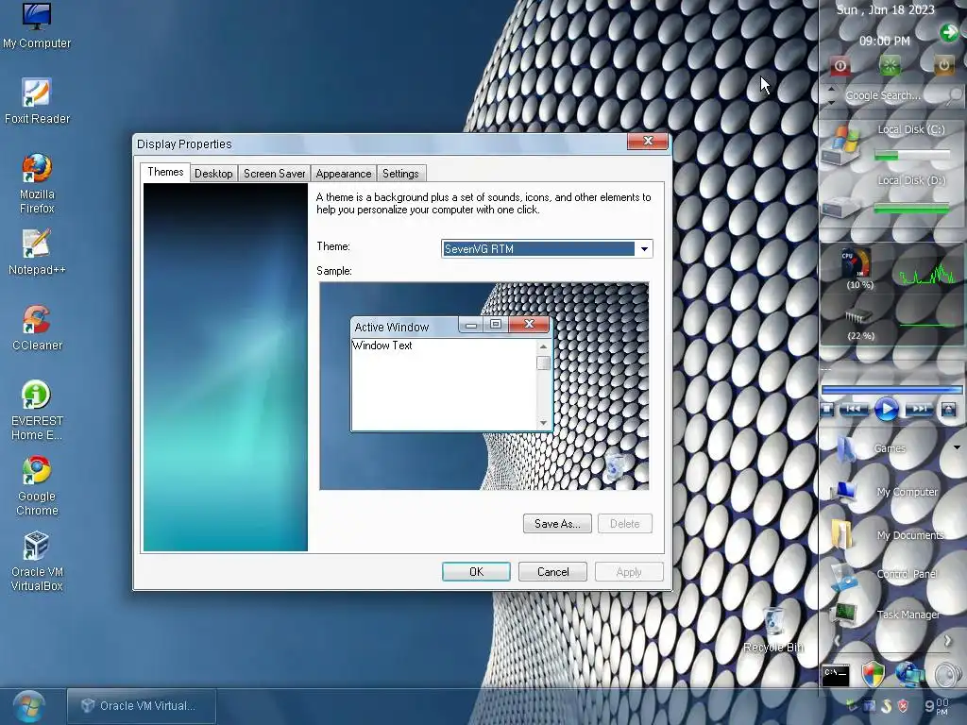Click the CPU gauge icon in sidebar
The image size is (967, 725).
(857, 263)
